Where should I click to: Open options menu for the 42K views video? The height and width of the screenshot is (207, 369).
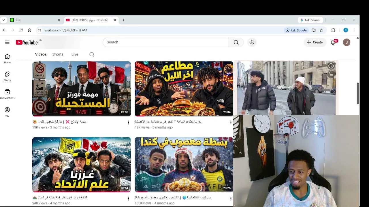(231, 123)
